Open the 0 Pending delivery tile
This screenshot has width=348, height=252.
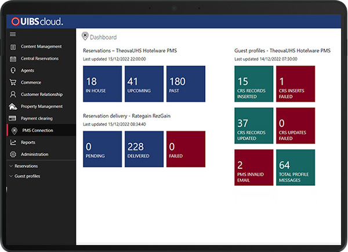pos(102,149)
